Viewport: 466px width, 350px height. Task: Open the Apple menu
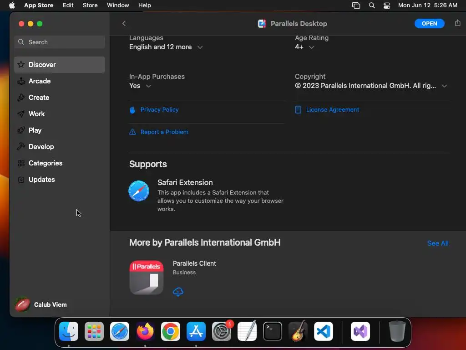12,5
